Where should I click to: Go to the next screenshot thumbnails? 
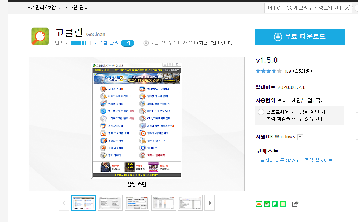coord(209,203)
